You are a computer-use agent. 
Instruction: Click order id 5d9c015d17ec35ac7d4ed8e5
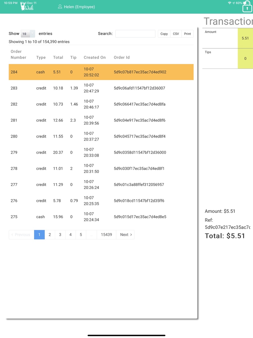coord(140,217)
